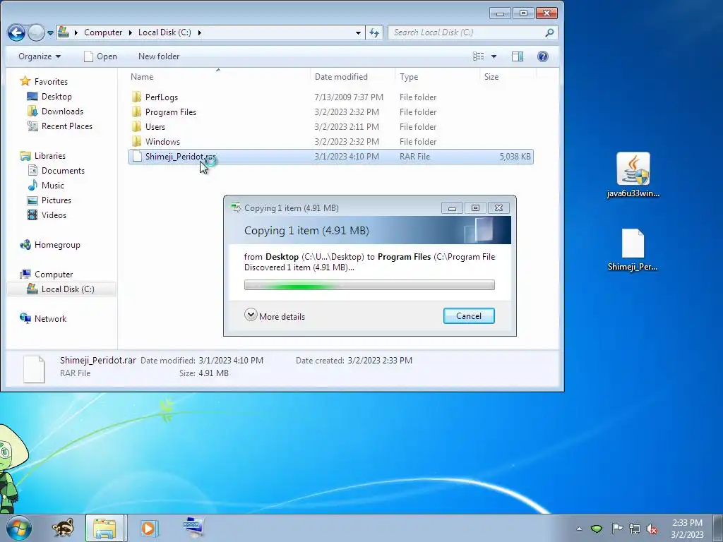
Task: Click the muted volume speaker icon
Action: (x=652, y=529)
